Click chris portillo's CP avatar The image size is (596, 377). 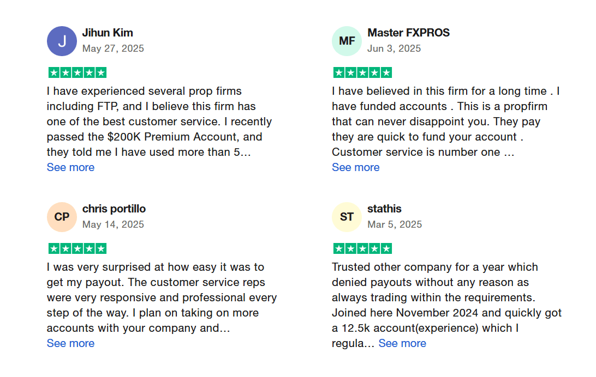coord(62,217)
